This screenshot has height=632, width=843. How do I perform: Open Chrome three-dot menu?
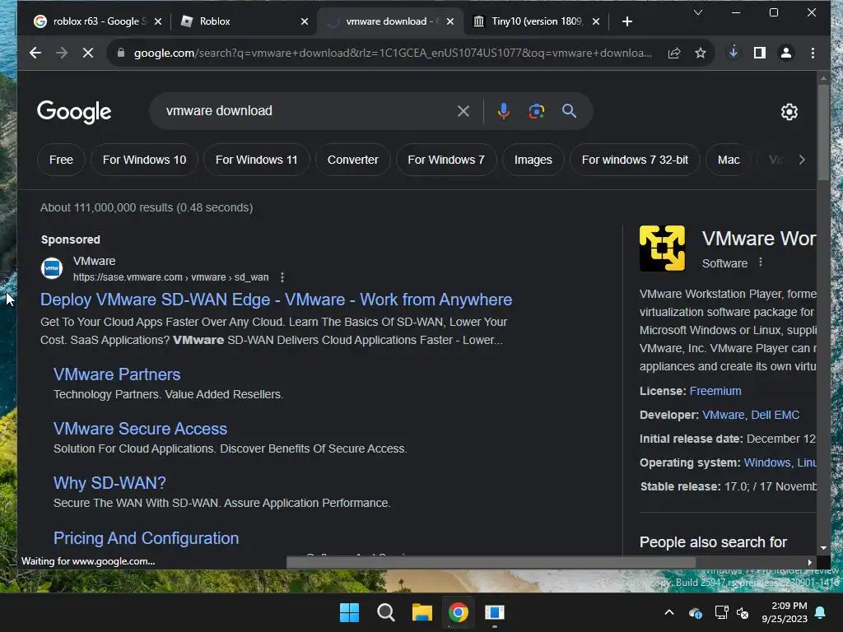point(813,53)
